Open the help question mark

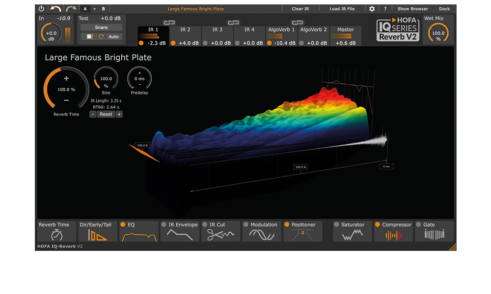385,9
